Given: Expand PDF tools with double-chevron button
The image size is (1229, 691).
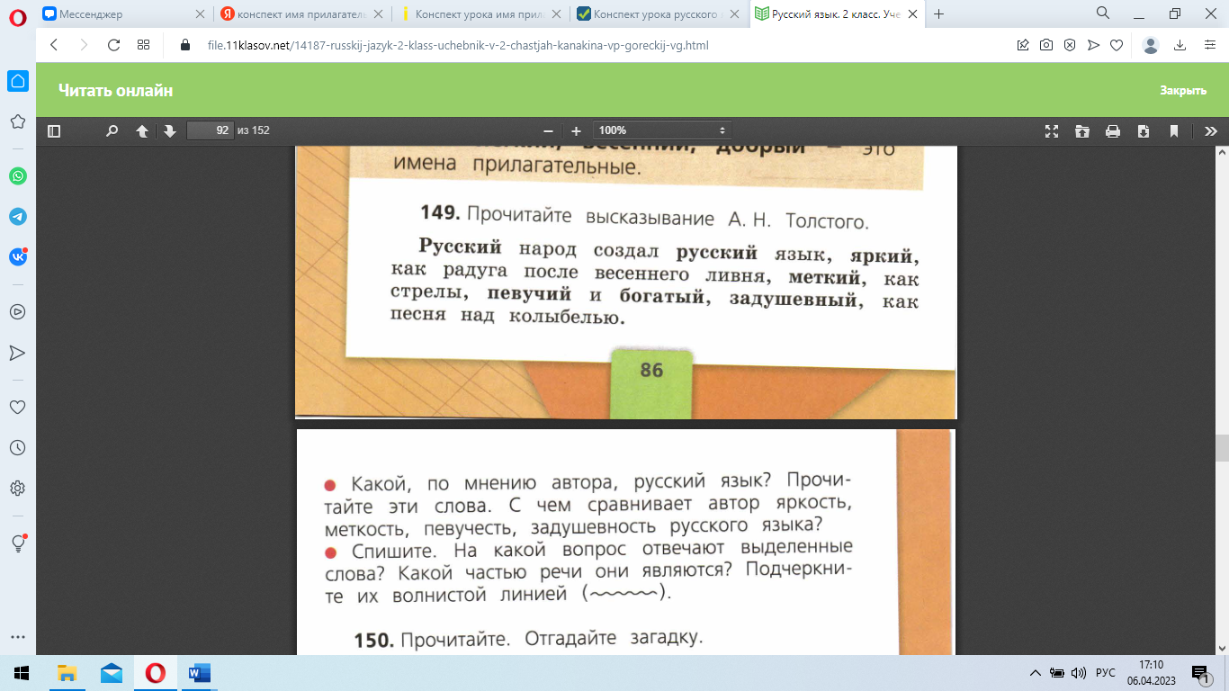Looking at the screenshot, I should coord(1210,131).
